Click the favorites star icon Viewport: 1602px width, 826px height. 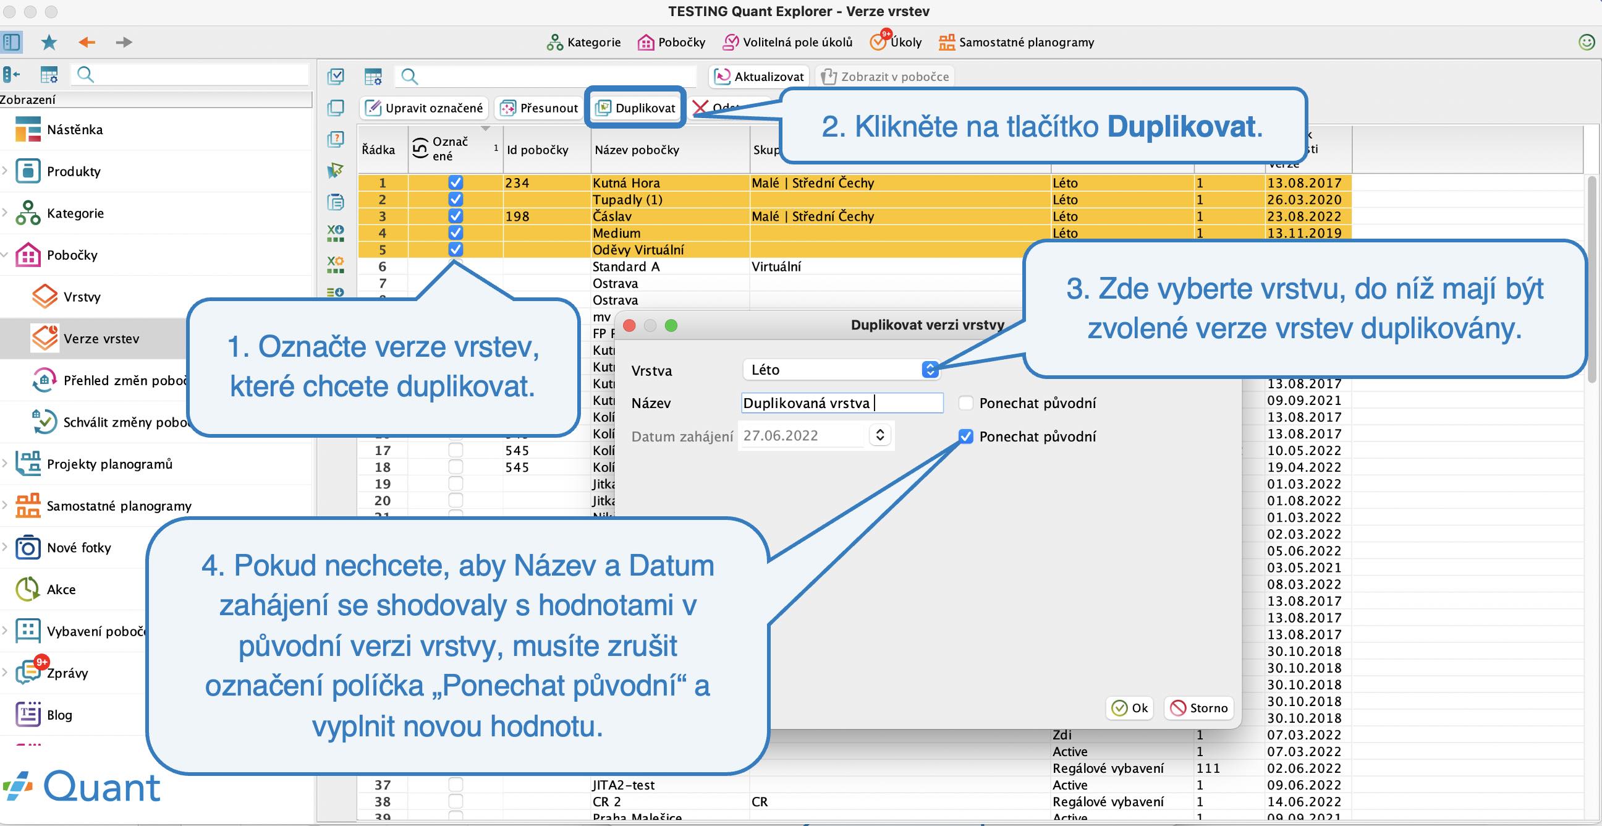coord(48,42)
